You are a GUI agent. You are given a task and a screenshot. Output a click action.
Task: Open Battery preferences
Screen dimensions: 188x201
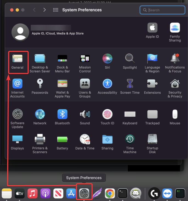(x=62, y=143)
